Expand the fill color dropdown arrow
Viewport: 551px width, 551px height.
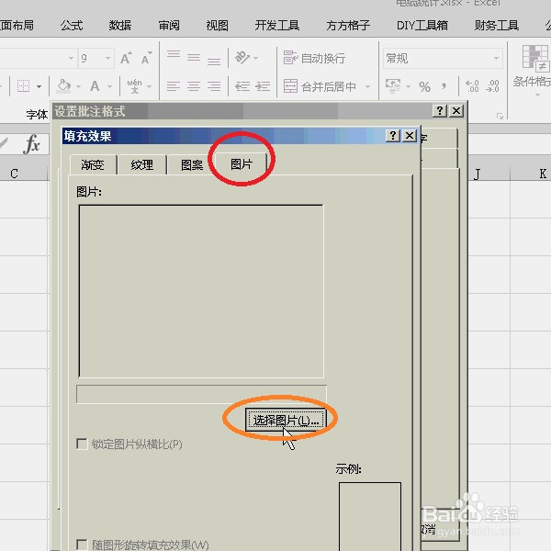click(x=78, y=86)
